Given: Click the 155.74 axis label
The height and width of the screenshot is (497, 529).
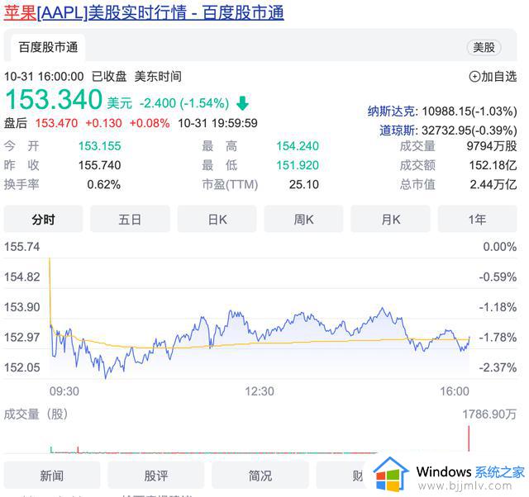Looking at the screenshot, I should (x=22, y=247).
